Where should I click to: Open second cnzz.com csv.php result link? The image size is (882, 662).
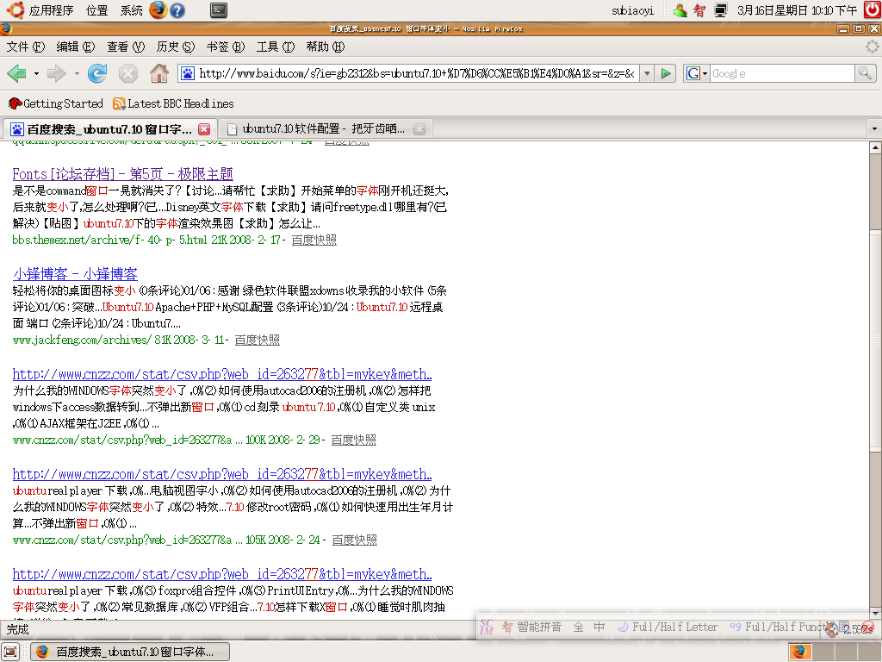pos(222,475)
